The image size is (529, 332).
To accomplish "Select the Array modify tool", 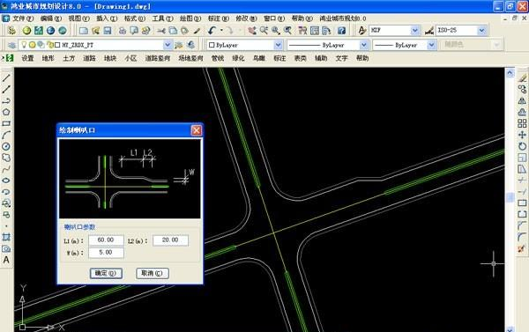I will click(522, 123).
